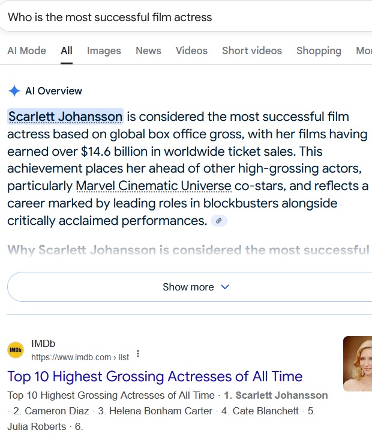Click the AI Overview sparkle icon
Screen dimensions: 372x442
pyautogui.click(x=14, y=91)
